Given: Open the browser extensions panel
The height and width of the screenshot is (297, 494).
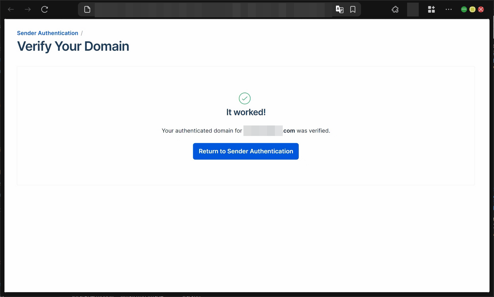Looking at the screenshot, I should [395, 9].
